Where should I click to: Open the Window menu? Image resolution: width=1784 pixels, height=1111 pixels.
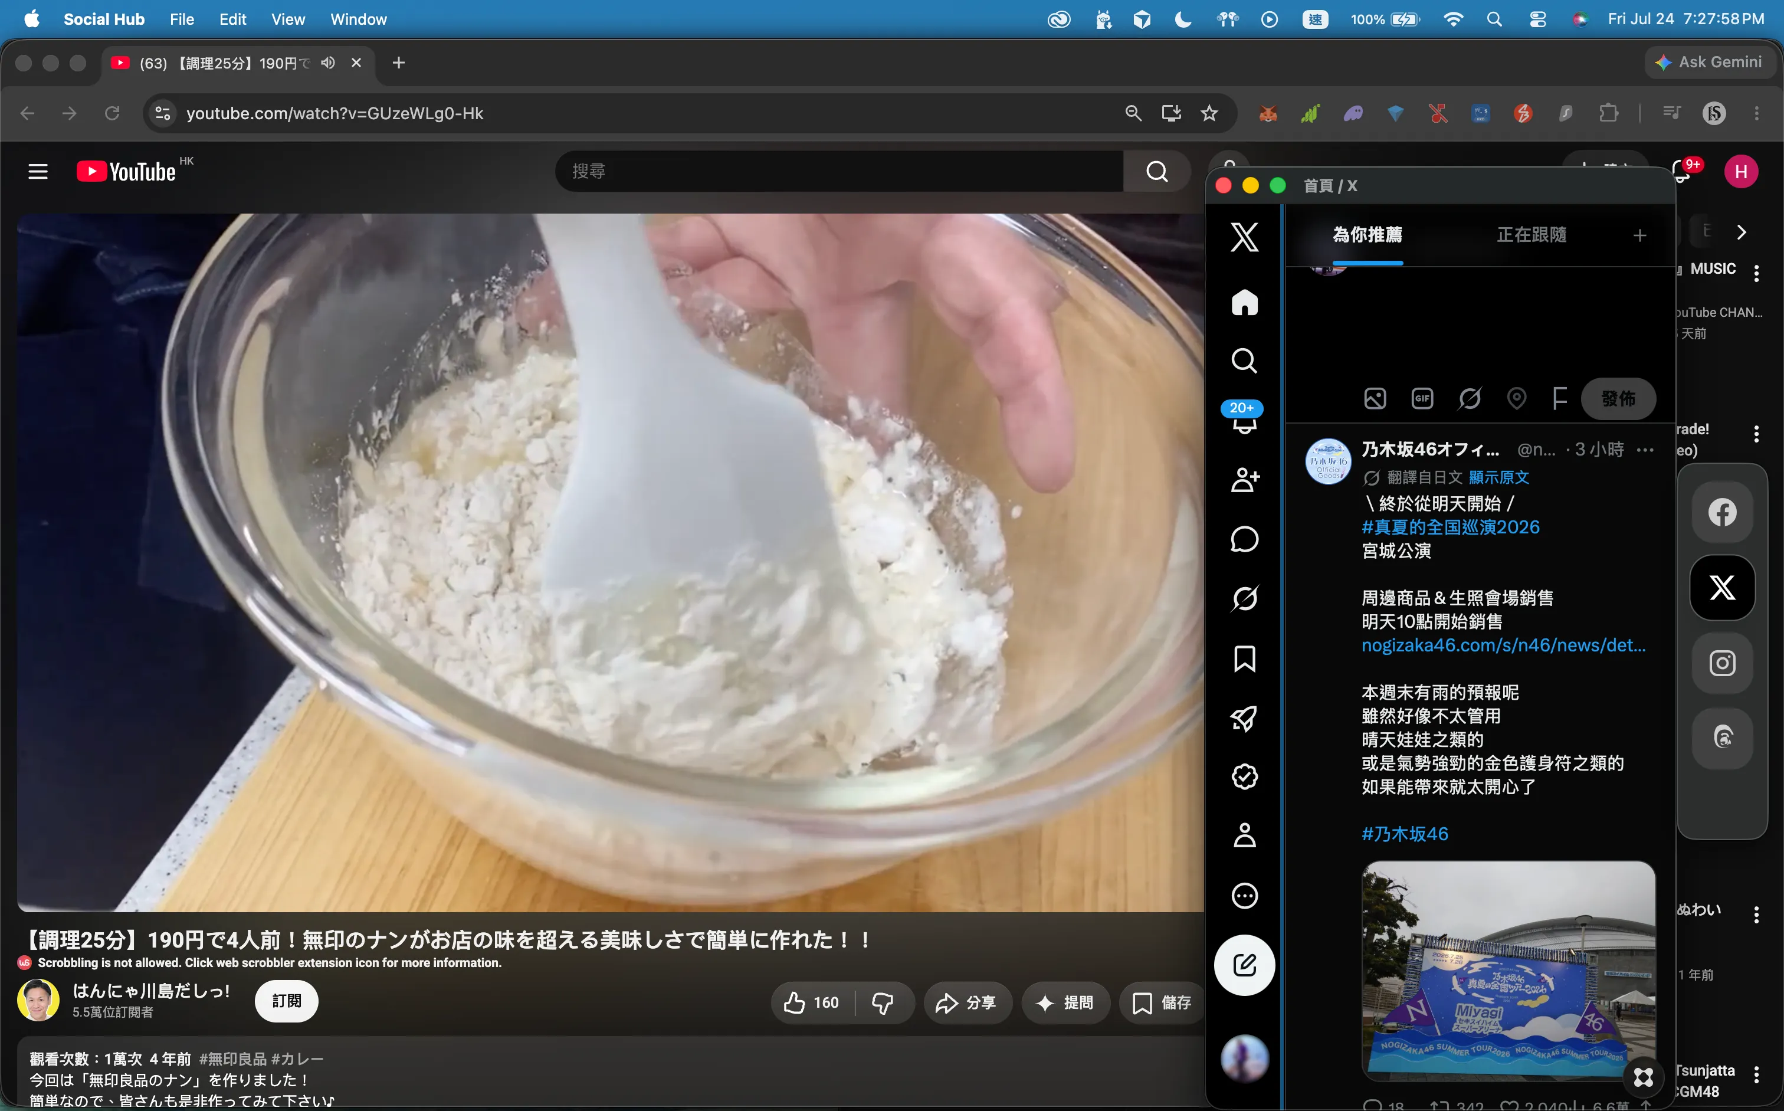358,19
